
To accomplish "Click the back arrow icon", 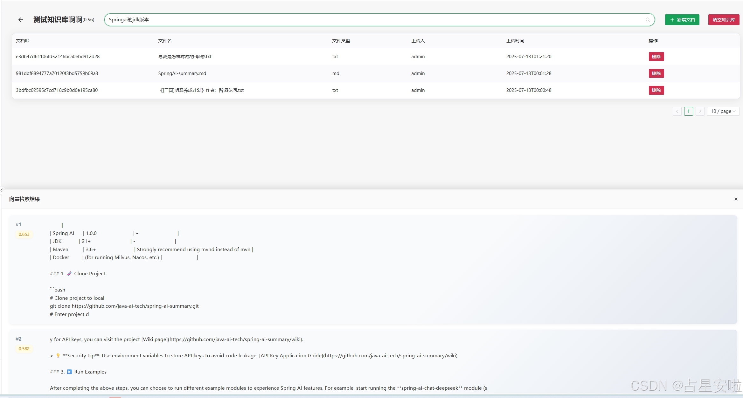I will tap(21, 20).
